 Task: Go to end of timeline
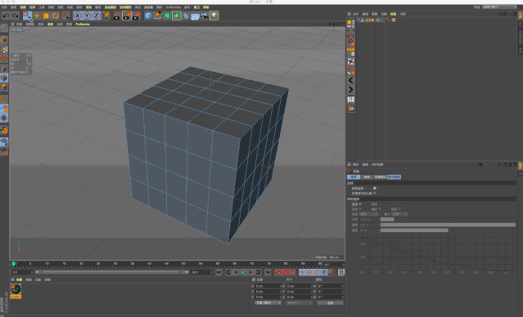(x=268, y=272)
